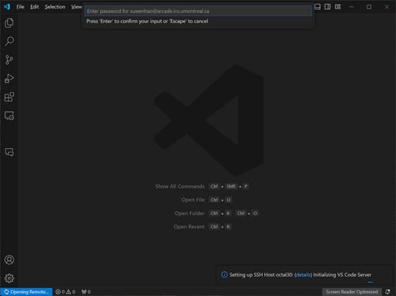The width and height of the screenshot is (396, 296).
Task: Open the Run and Debug view
Action: click(9, 78)
